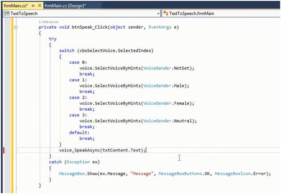Image resolution: width=281 pixels, height=194 pixels.
Task: Click the 'case 1:' label
Action: pyautogui.click(x=78, y=80)
